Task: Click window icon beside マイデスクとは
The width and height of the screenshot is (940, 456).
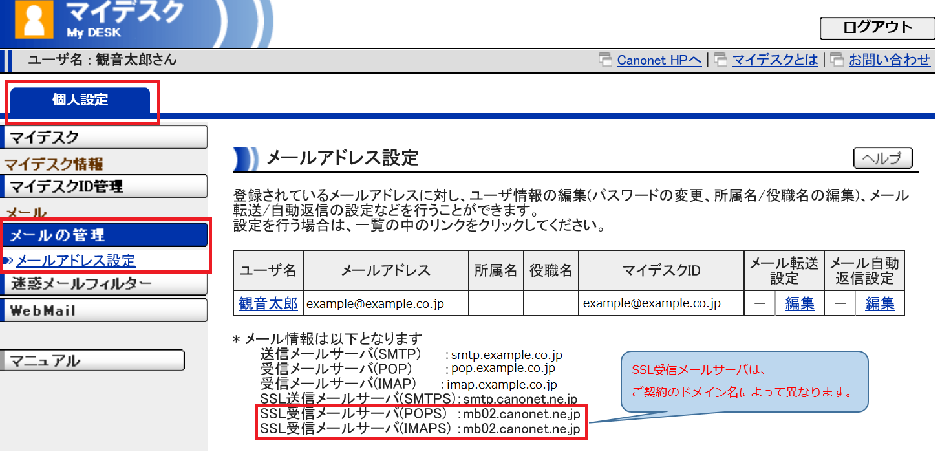Action: point(721,60)
